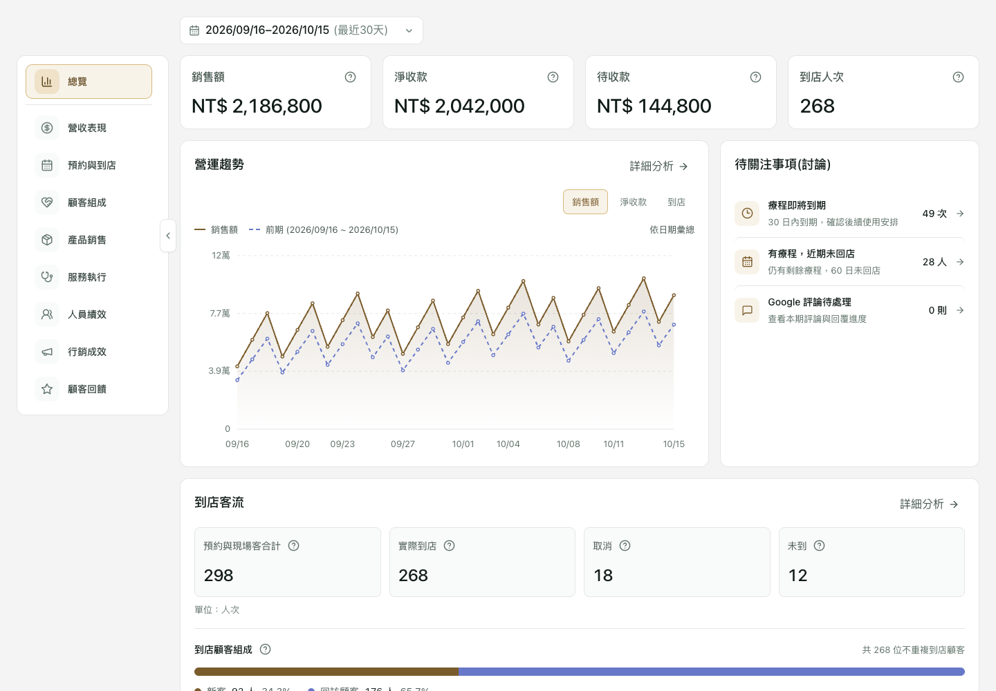Switch chart to 淨收款 tab
The height and width of the screenshot is (691, 996).
[x=634, y=202]
